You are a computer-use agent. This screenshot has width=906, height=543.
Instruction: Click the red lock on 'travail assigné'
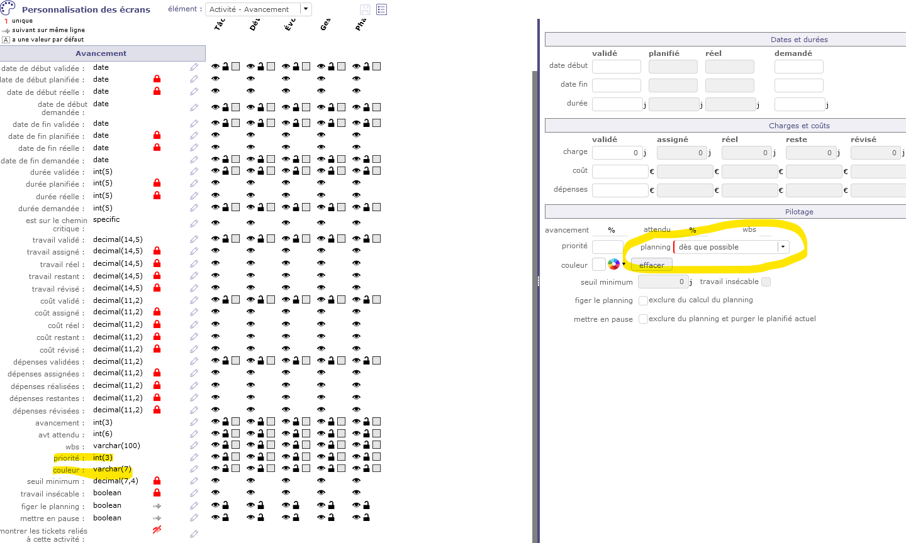coord(157,251)
